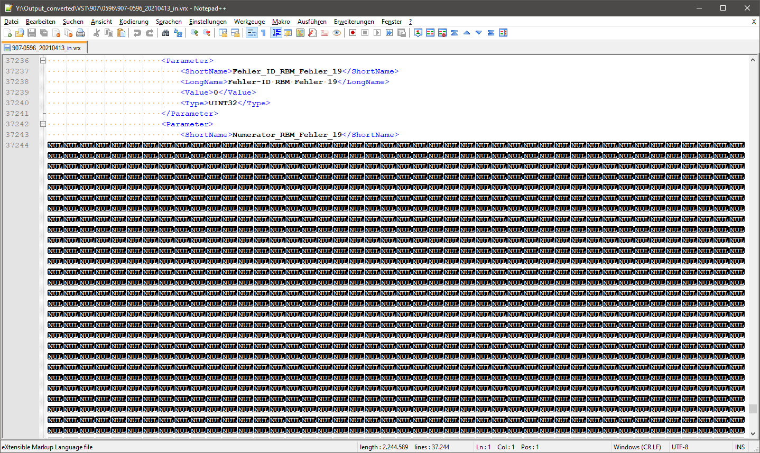Toggle the Document Map icon
The image size is (760, 453).
pos(300,33)
